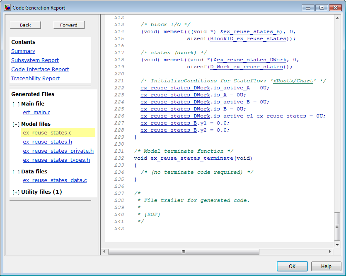Open the Summary link
Viewport: 346px width, 276px height.
coord(23,51)
